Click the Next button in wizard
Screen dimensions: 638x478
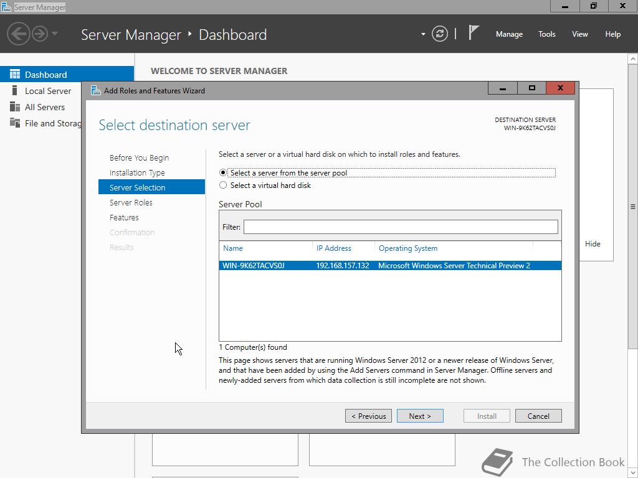click(x=420, y=416)
